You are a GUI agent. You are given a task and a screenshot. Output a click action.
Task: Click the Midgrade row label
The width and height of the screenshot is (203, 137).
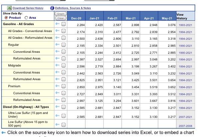coord(14,65)
